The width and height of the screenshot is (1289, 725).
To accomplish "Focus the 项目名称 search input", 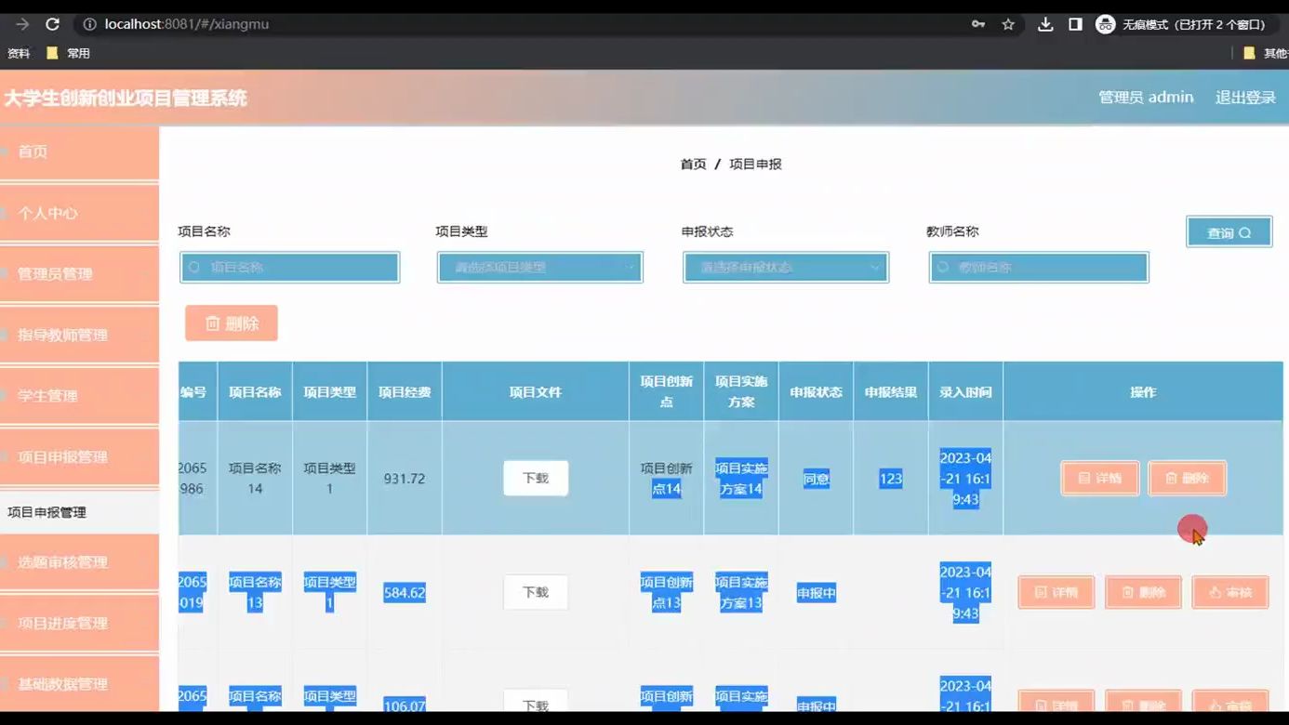I will [290, 268].
